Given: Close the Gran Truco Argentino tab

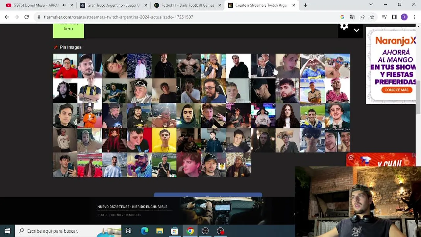Looking at the screenshot, I should [146, 5].
